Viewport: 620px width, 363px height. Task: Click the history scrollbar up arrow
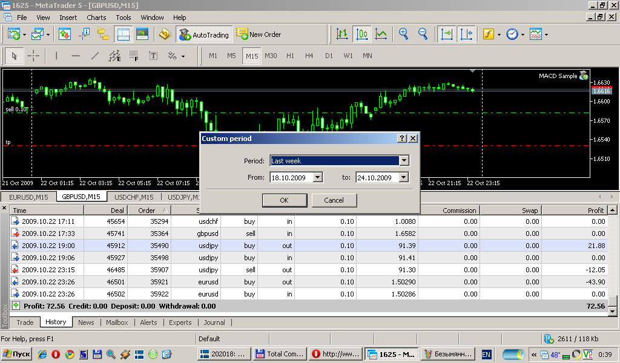click(613, 210)
